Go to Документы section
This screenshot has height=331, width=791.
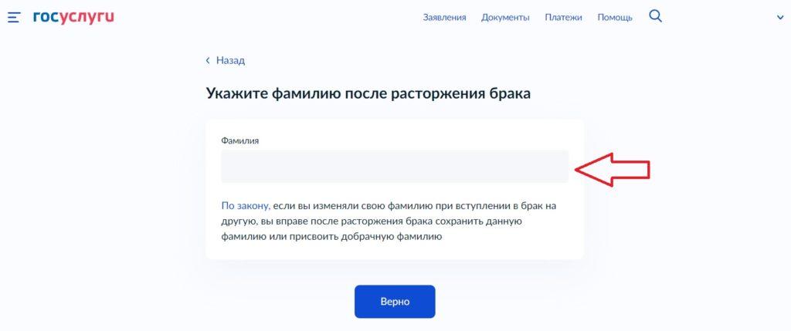point(505,18)
